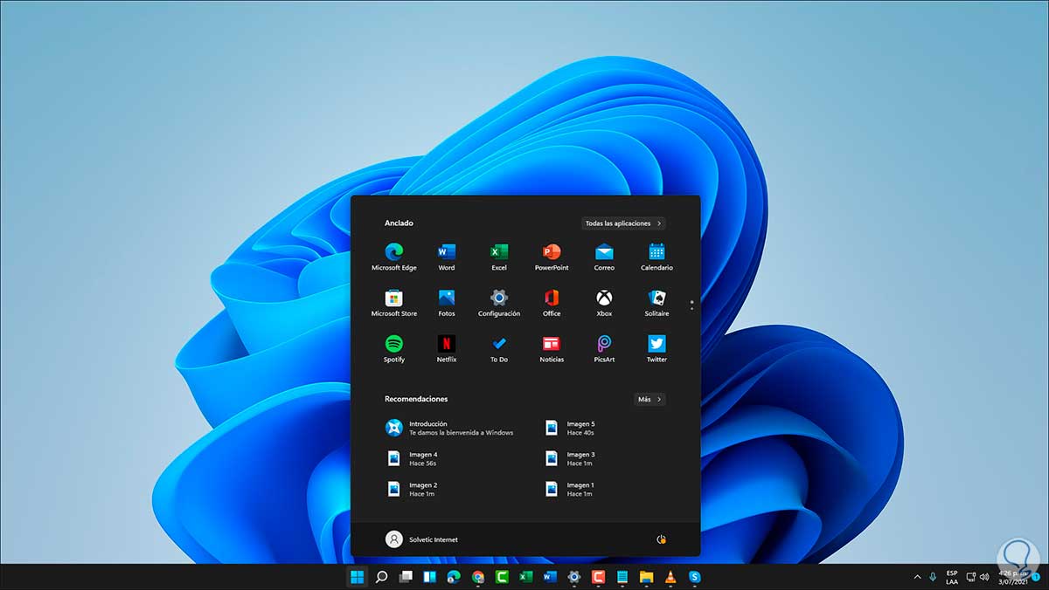Image resolution: width=1049 pixels, height=590 pixels.
Task: Click the microphone icon in system tray
Action: click(934, 577)
